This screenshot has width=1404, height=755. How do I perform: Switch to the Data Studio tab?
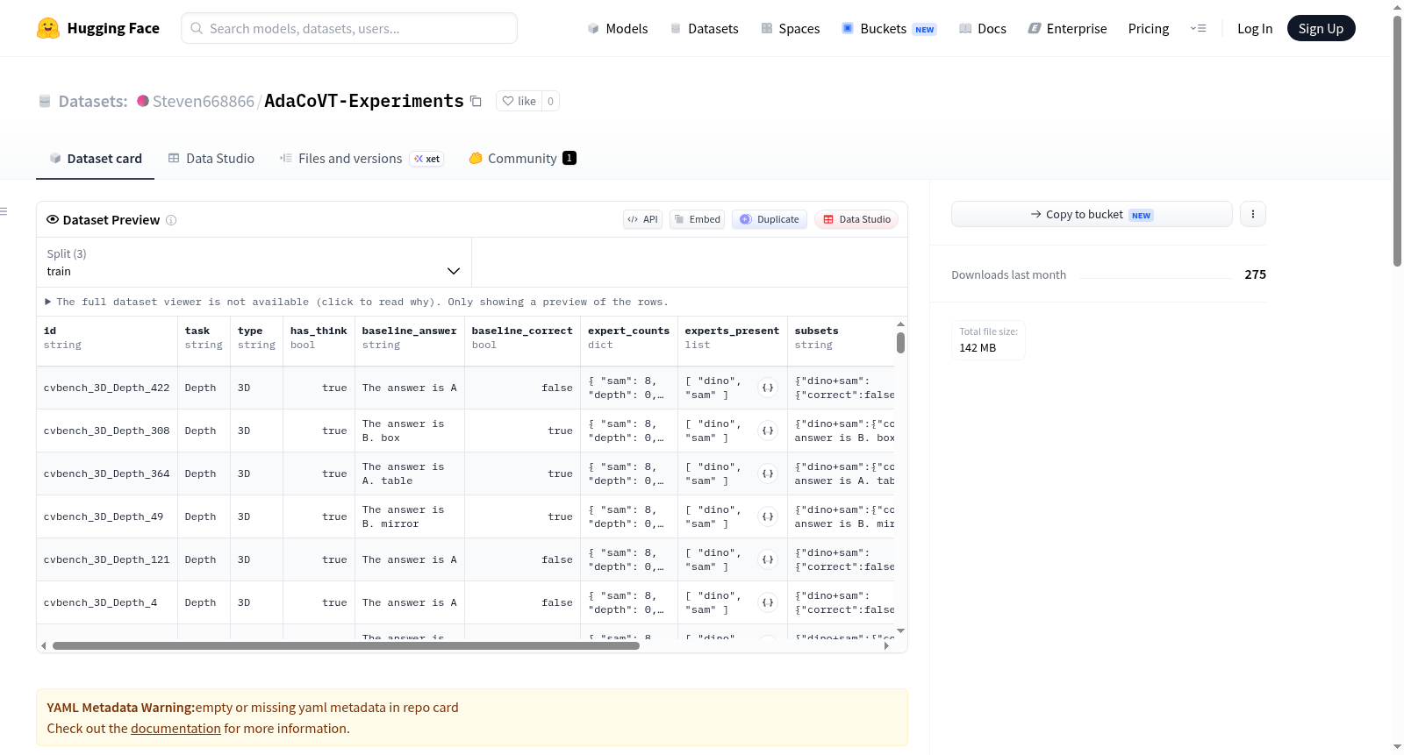point(211,159)
